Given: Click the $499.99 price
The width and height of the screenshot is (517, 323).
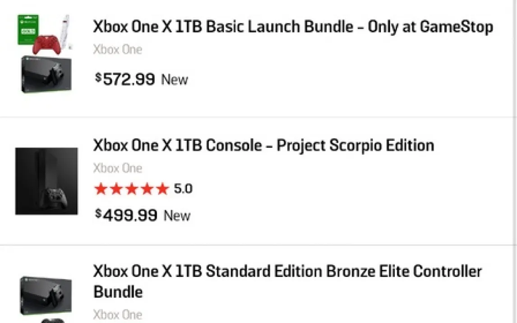Looking at the screenshot, I should pos(126,215).
